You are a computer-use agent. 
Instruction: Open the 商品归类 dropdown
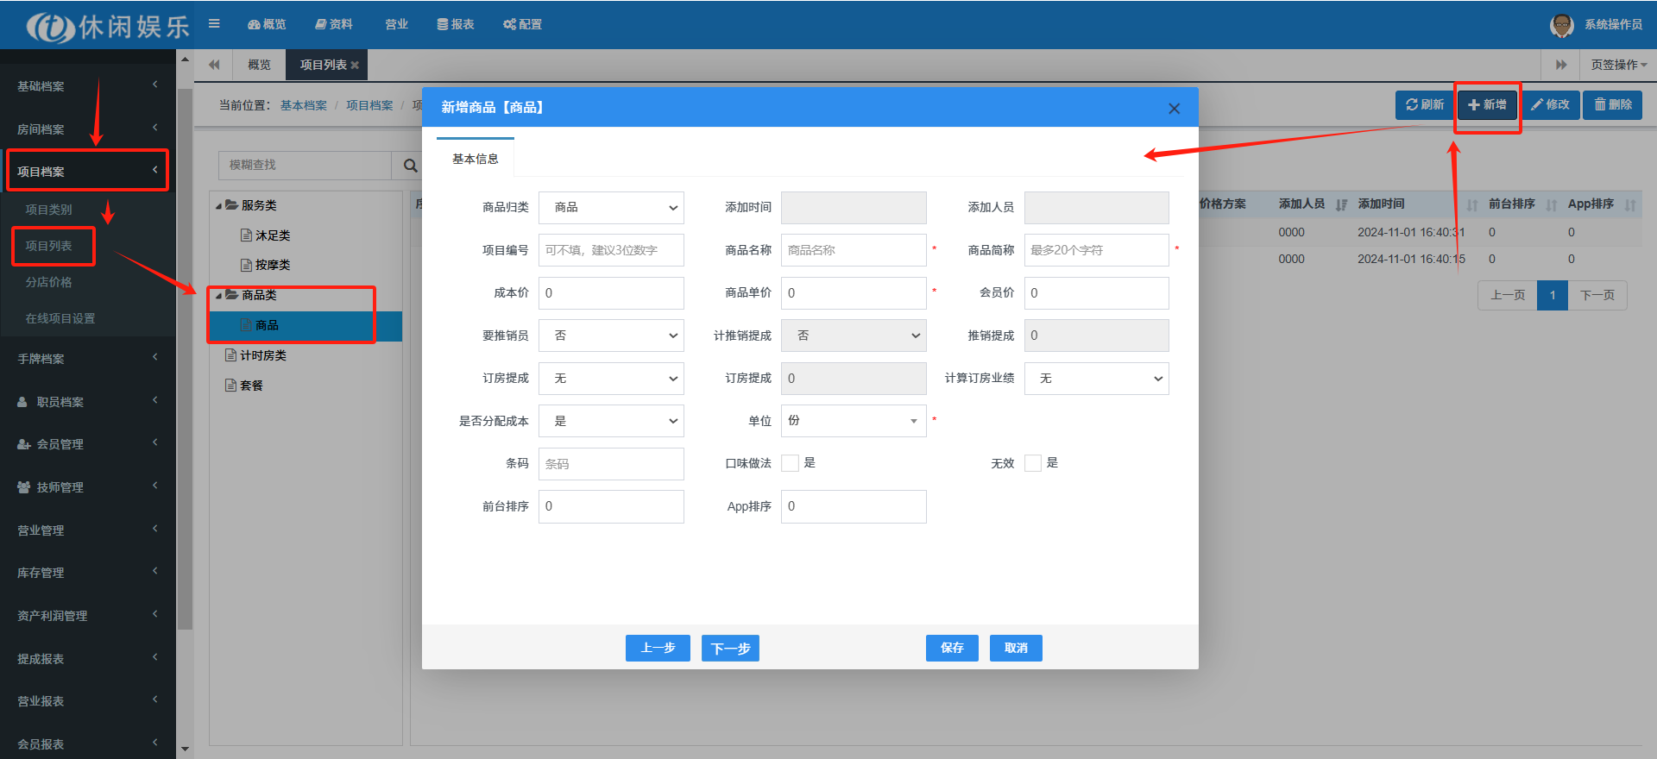pos(611,208)
